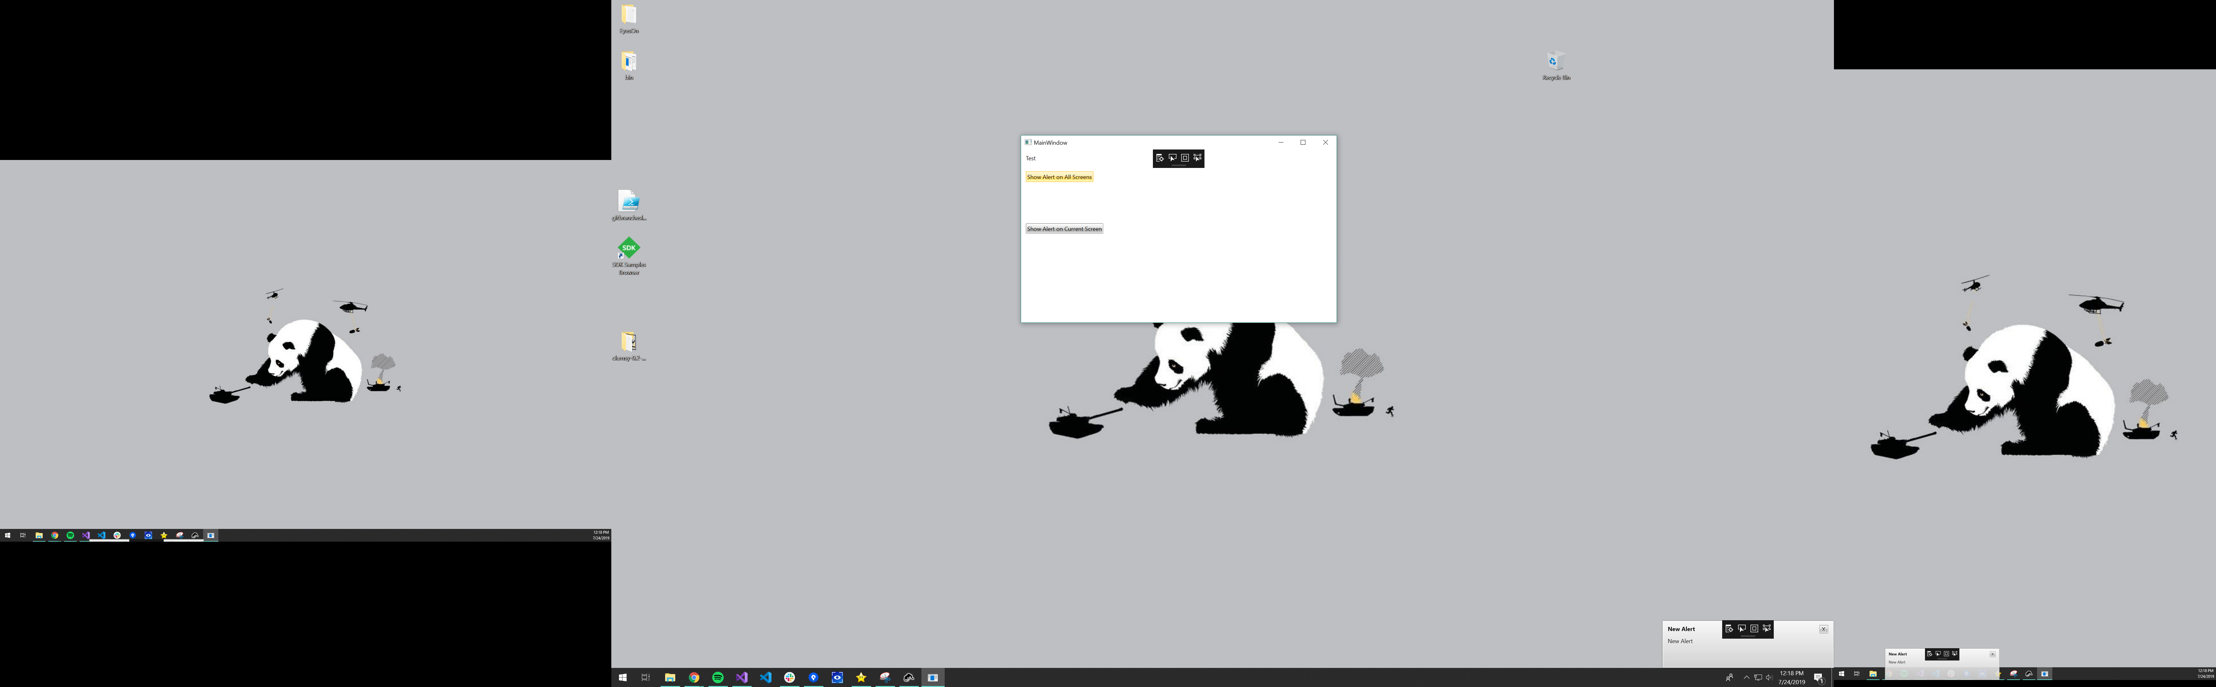This screenshot has width=2216, height=687.
Task: Toggle Display Layout Adorners in MainWindow debug toolbar
Action: click(x=1184, y=157)
